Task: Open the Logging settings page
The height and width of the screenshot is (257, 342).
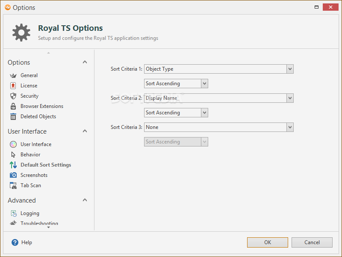Action: pyautogui.click(x=30, y=213)
